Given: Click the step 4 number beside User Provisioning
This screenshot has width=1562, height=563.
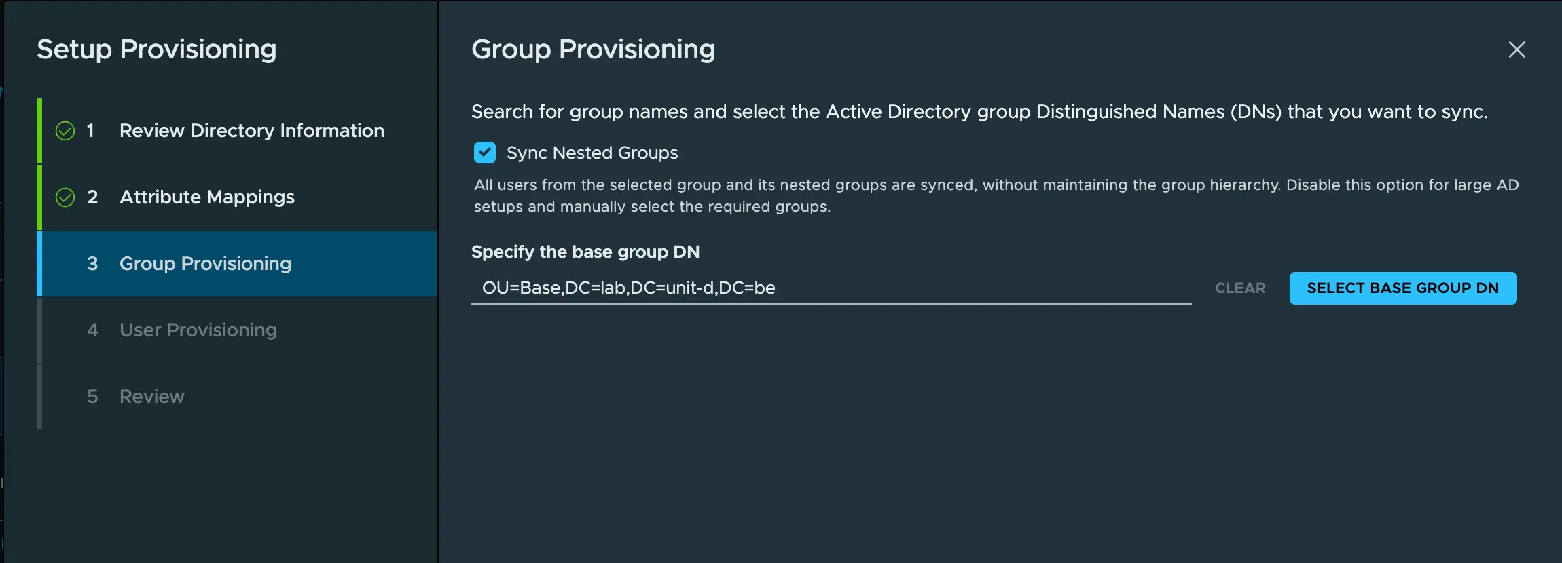Looking at the screenshot, I should coord(94,330).
